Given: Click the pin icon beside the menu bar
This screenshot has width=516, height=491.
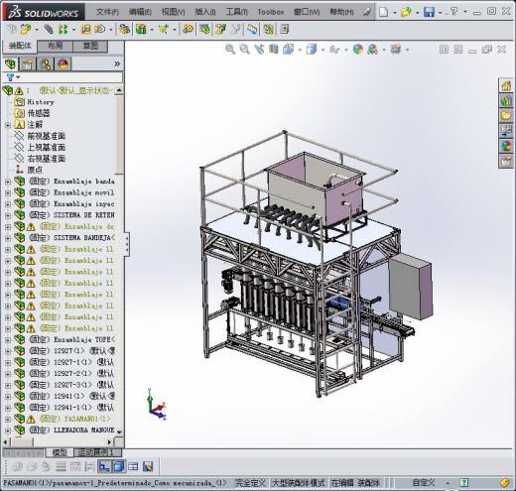Looking at the screenshot, I should [x=366, y=12].
